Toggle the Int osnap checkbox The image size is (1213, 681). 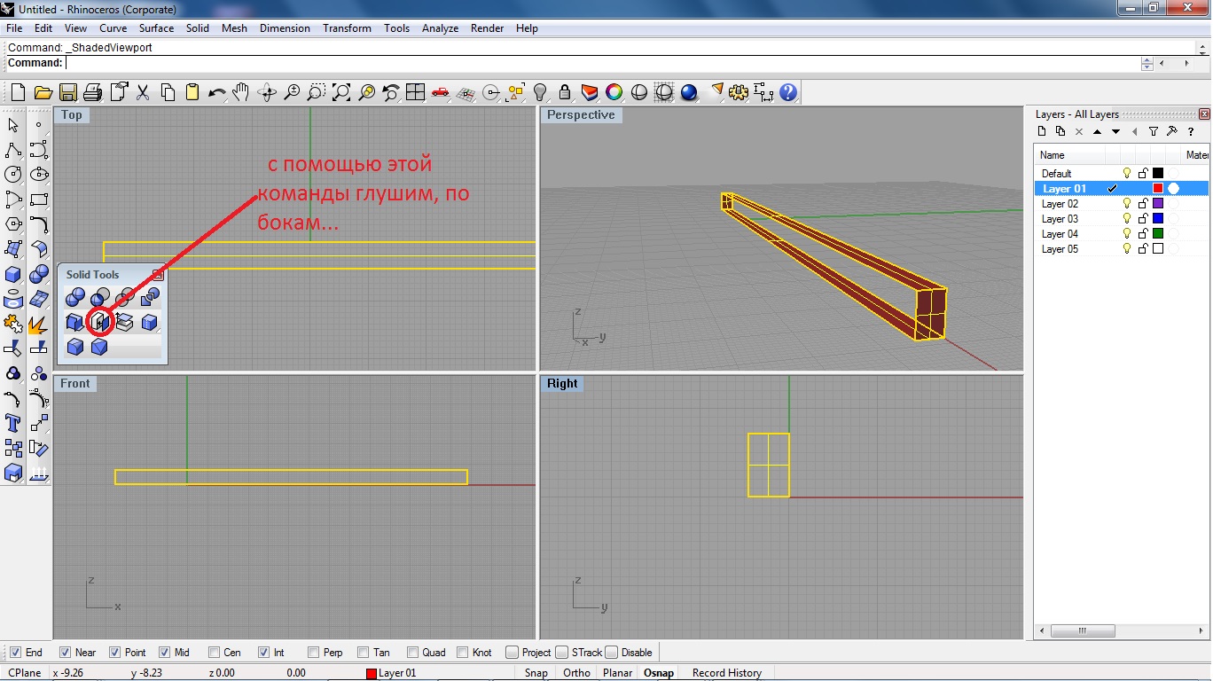(x=263, y=653)
